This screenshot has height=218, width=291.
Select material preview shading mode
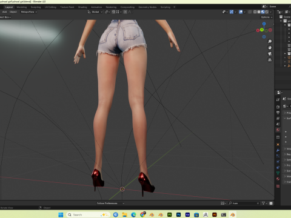(x=263, y=12)
